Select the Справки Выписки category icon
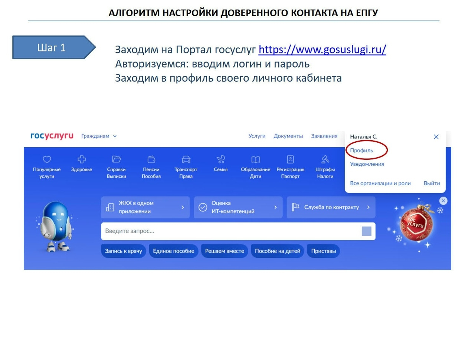This screenshot has width=475, height=356. tap(116, 165)
